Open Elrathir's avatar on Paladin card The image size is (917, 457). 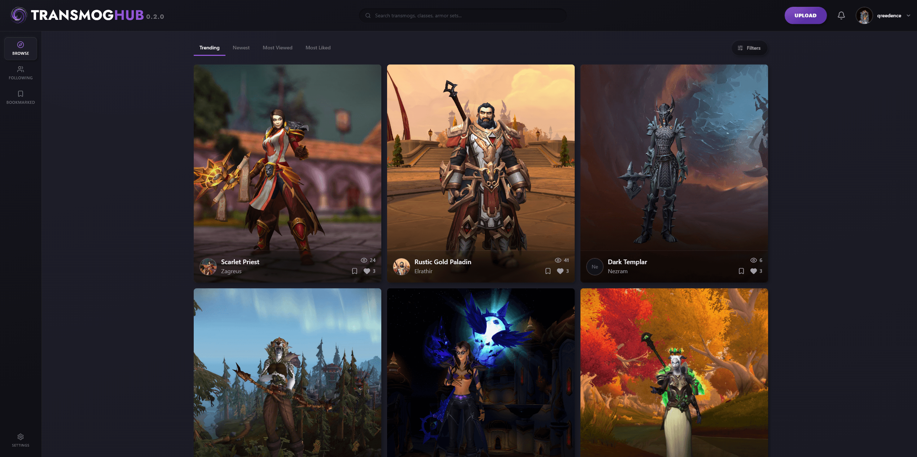click(402, 267)
